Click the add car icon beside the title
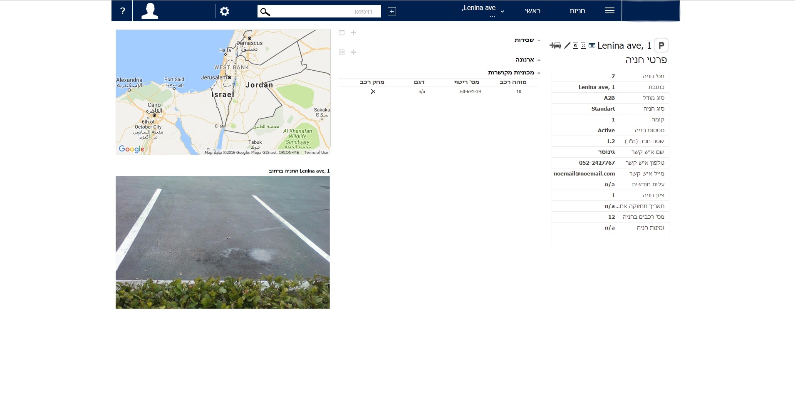 (555, 45)
